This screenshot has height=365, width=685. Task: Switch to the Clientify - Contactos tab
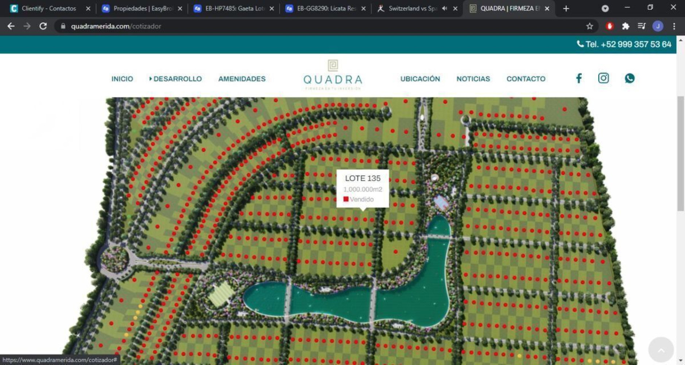49,8
